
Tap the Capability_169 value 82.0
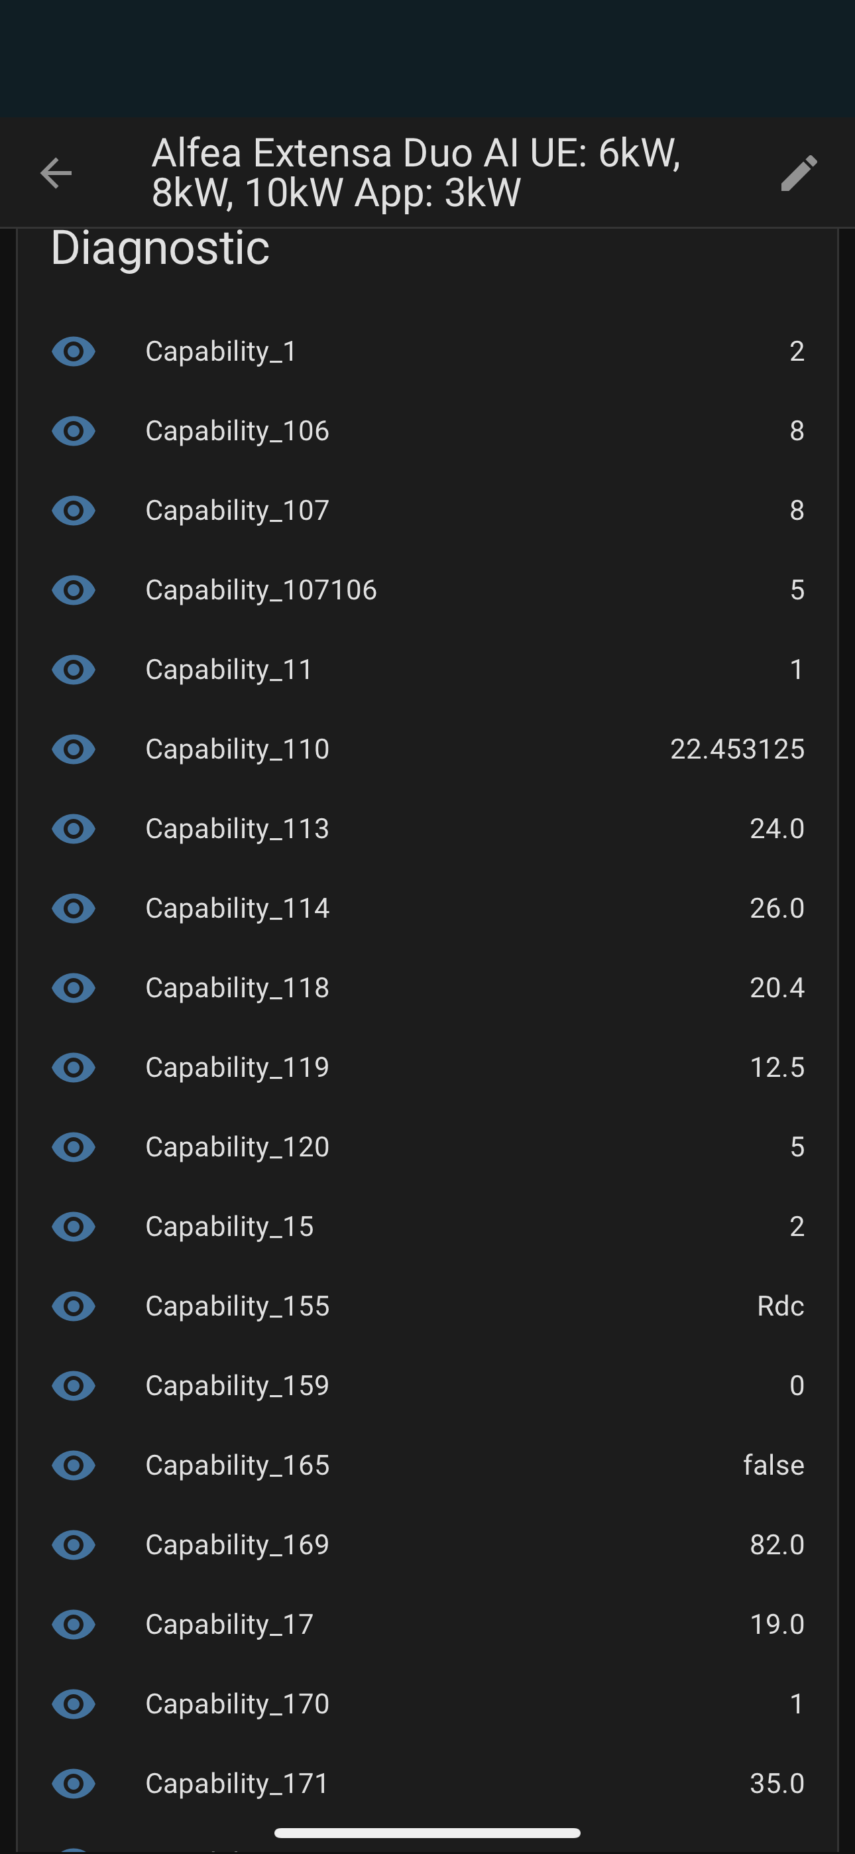(x=777, y=1544)
